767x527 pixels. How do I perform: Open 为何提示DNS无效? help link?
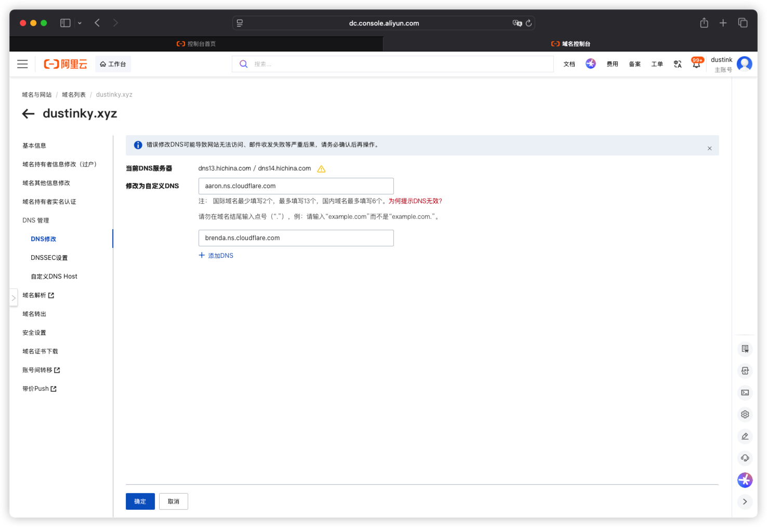point(415,201)
